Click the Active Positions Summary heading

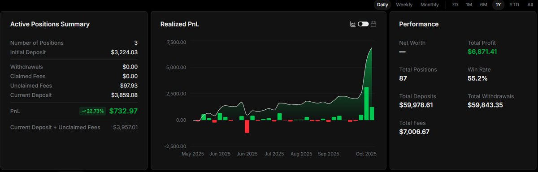point(50,24)
